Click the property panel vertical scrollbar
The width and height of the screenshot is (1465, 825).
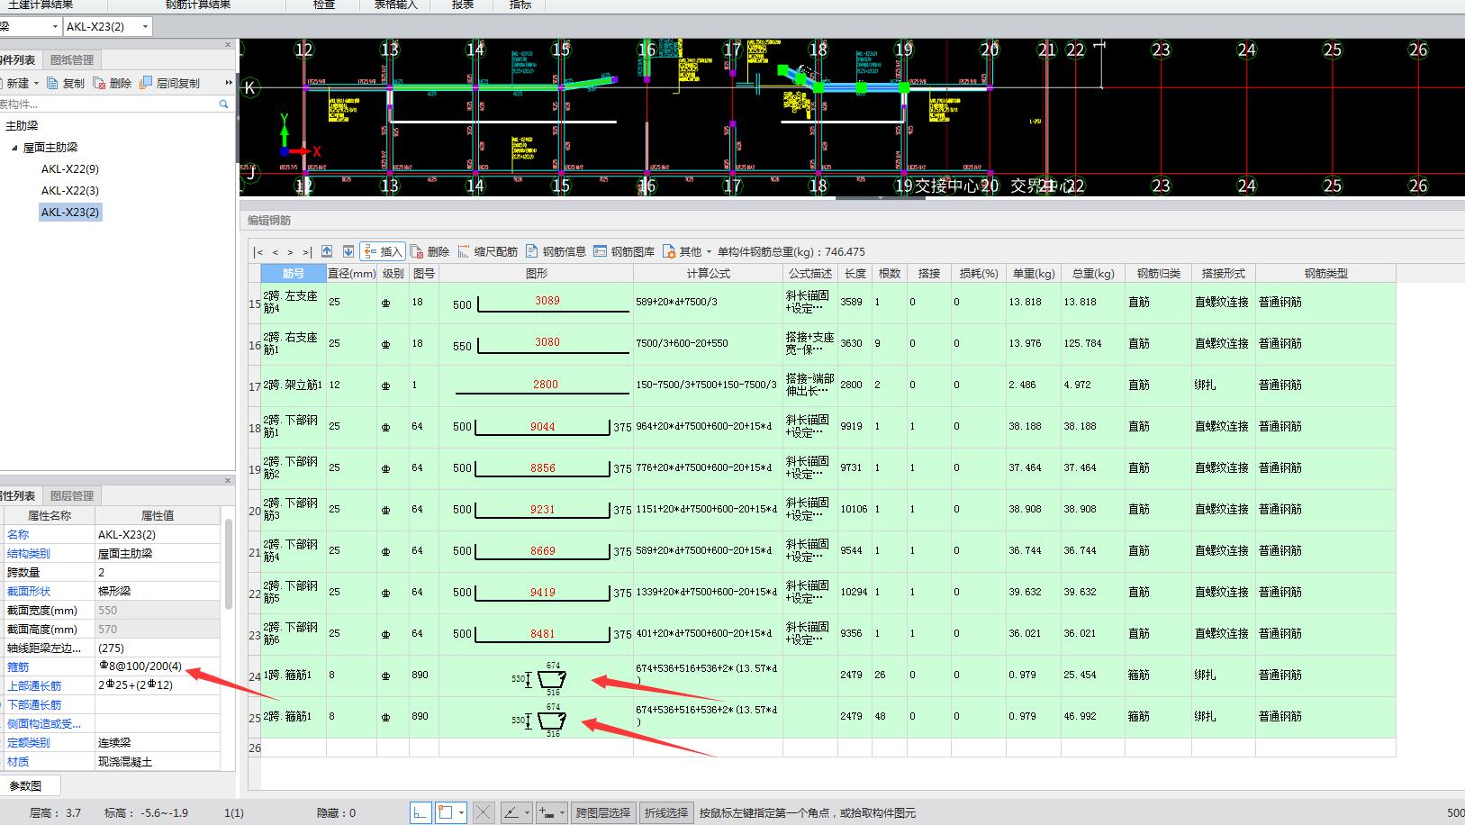point(229,565)
